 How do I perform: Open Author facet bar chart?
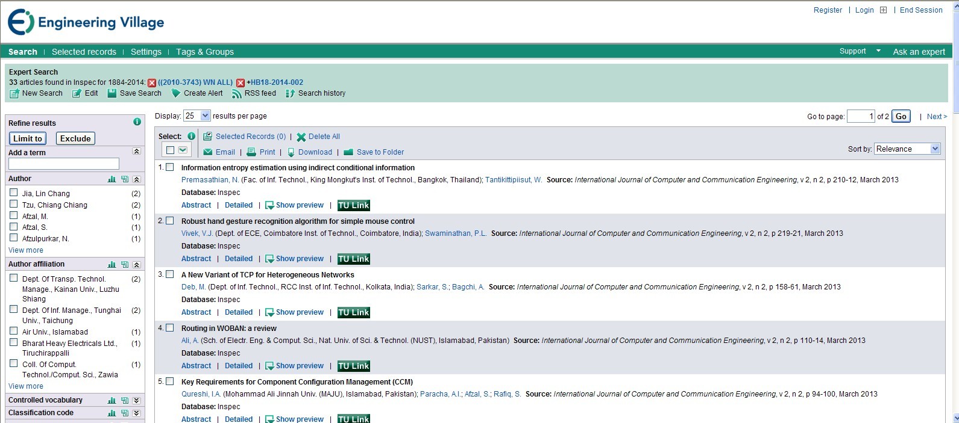112,179
